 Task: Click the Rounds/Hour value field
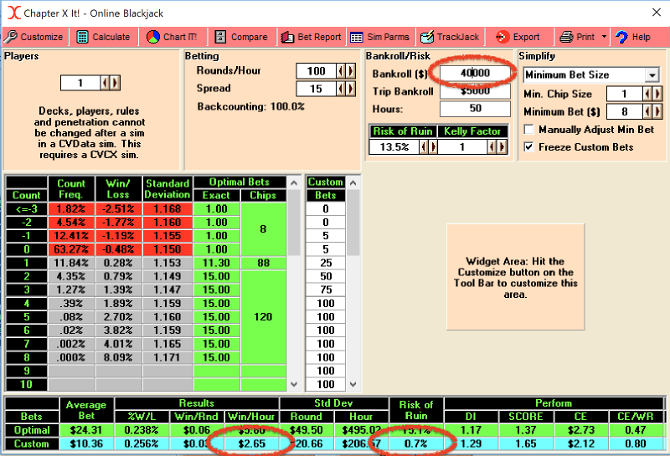pyautogui.click(x=316, y=71)
